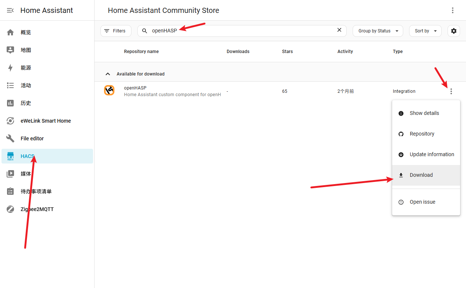This screenshot has height=288, width=466.
Task: Collapse the sidebar with the menu icon
Action: [x=10, y=10]
